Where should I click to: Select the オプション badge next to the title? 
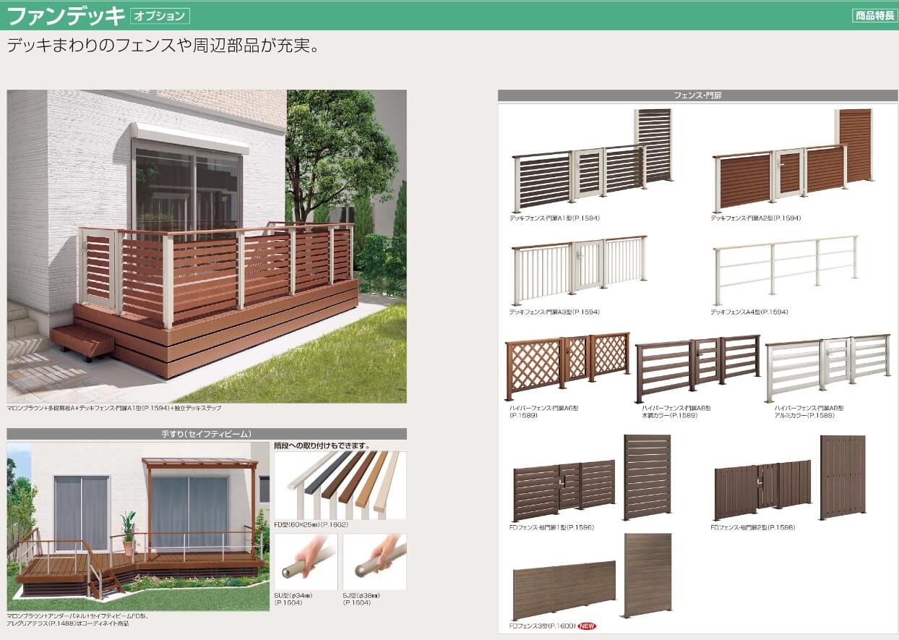point(160,15)
